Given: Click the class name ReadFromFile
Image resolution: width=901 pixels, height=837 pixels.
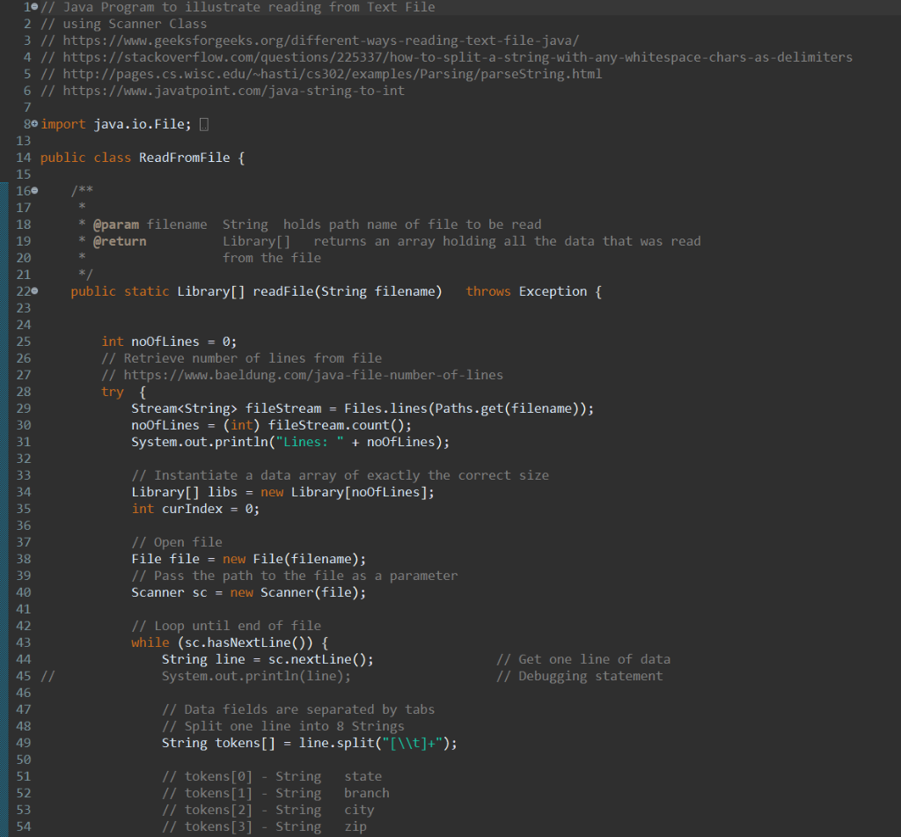Looking at the screenshot, I should point(184,157).
